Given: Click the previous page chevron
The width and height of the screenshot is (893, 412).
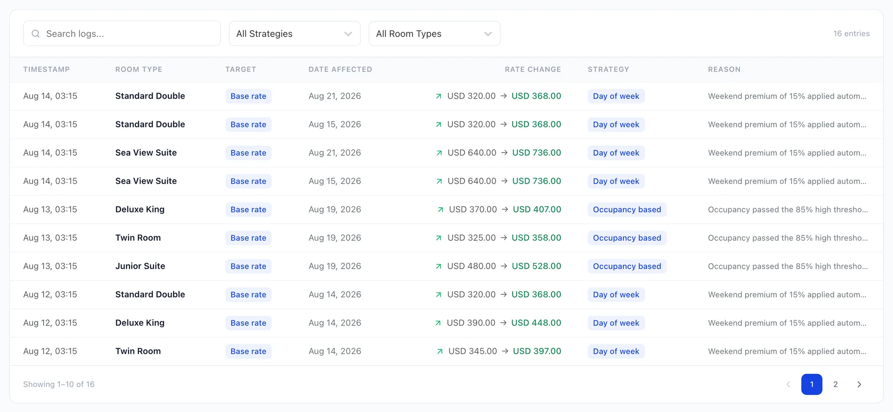Looking at the screenshot, I should 788,384.
